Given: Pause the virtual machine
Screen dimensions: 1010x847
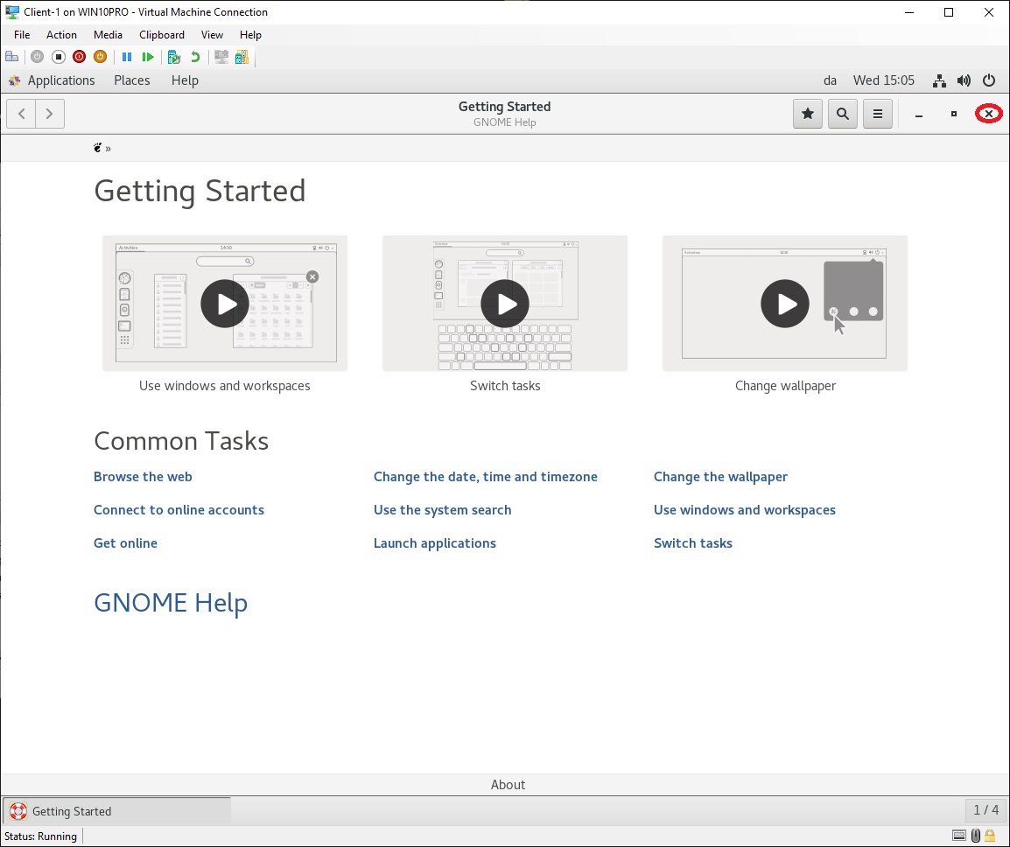Looking at the screenshot, I should (x=127, y=57).
